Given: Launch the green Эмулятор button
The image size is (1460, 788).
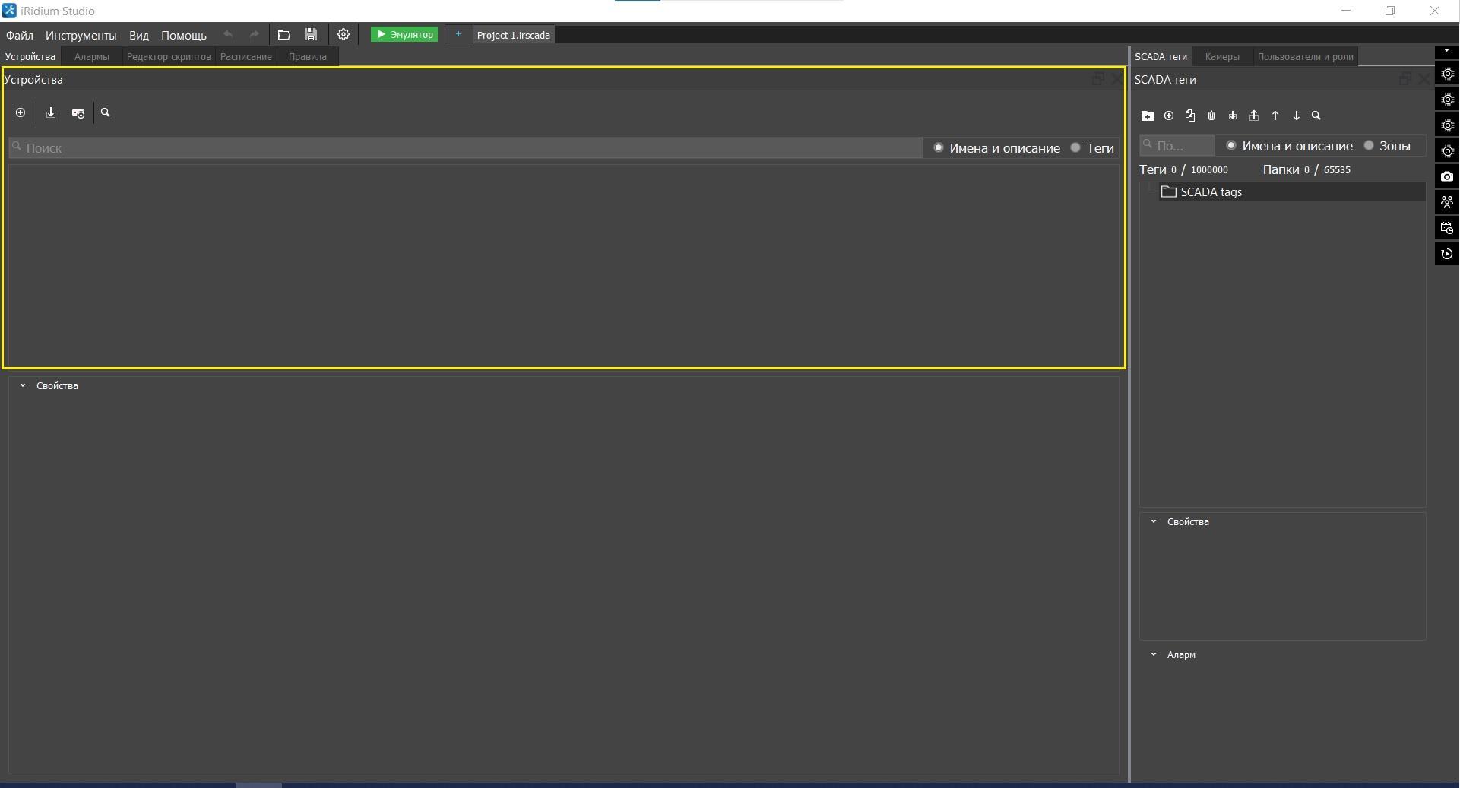Looking at the screenshot, I should (404, 35).
